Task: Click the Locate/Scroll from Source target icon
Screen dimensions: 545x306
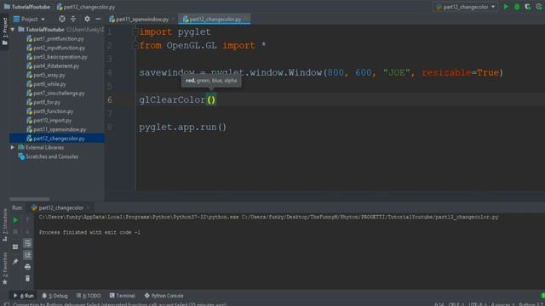Action: pyautogui.click(x=62, y=19)
